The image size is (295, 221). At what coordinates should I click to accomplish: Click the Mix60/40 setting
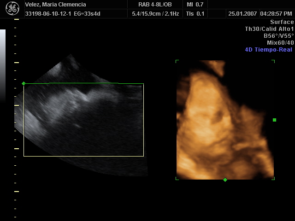[x=280, y=43]
